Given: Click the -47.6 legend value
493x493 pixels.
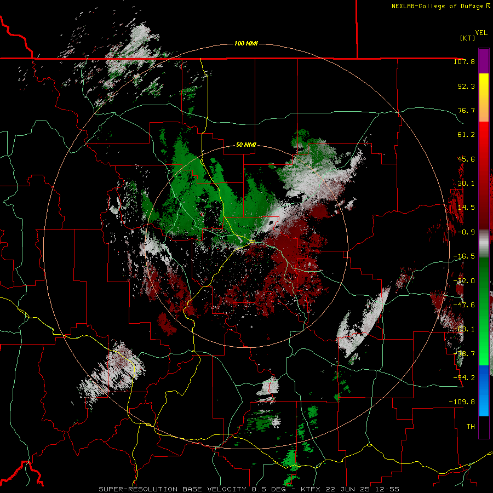Looking at the screenshot, I should [464, 305].
